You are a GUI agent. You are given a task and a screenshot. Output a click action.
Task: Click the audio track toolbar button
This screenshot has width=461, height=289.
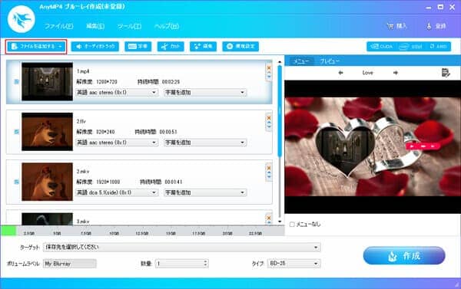[95, 46]
